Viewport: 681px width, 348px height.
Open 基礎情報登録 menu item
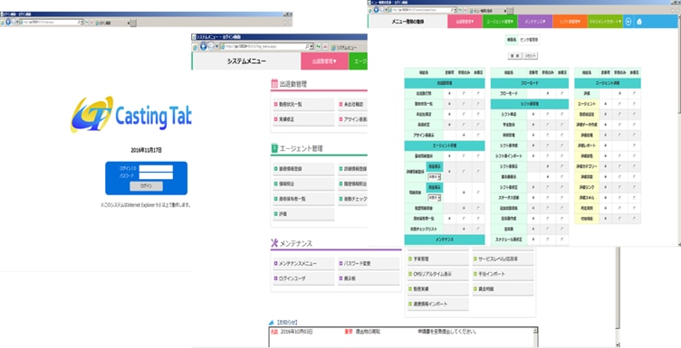coord(303,169)
